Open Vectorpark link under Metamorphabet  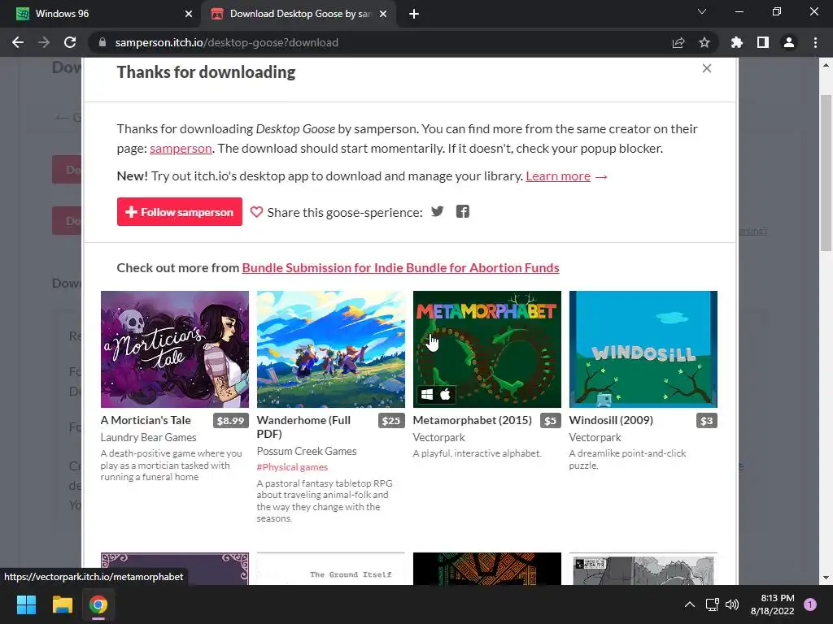(438, 437)
